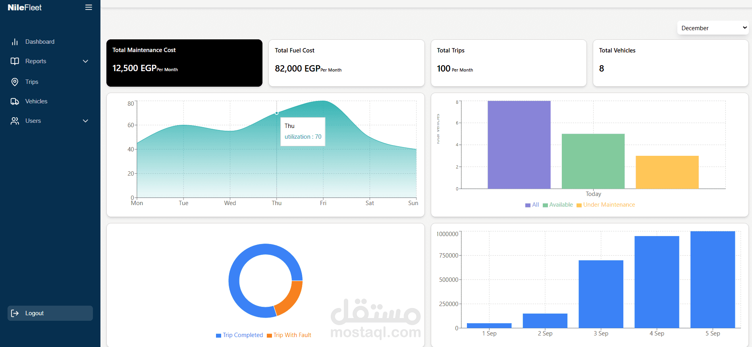Go to the Trips menu item

coord(50,82)
